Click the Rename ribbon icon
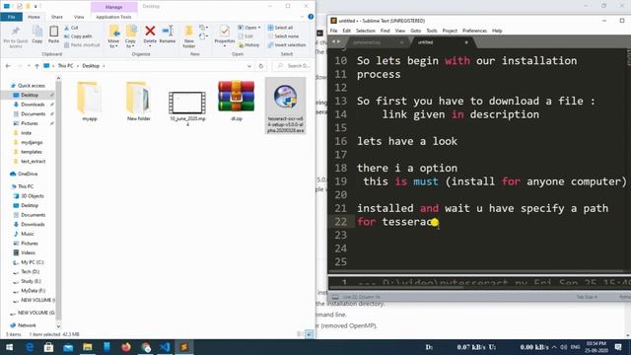 coord(168,35)
